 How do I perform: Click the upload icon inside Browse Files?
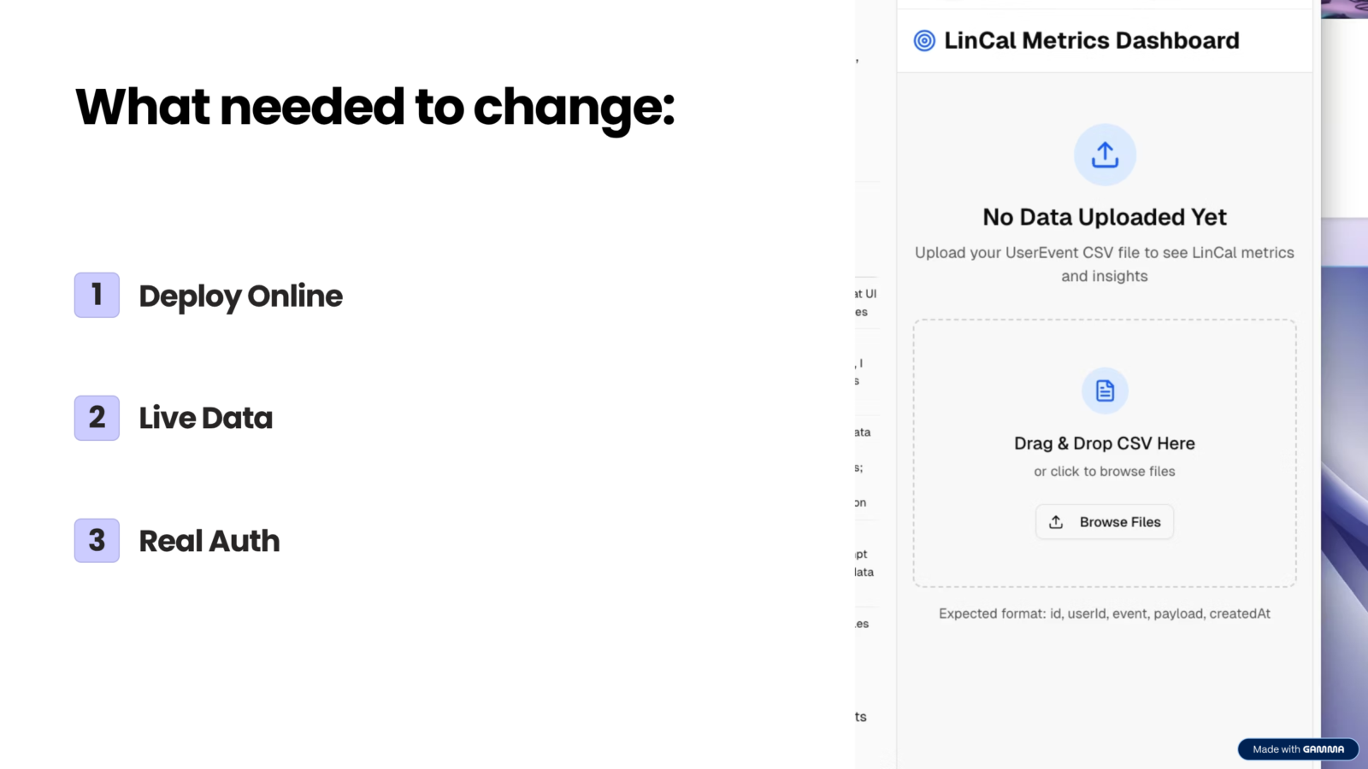click(1056, 522)
